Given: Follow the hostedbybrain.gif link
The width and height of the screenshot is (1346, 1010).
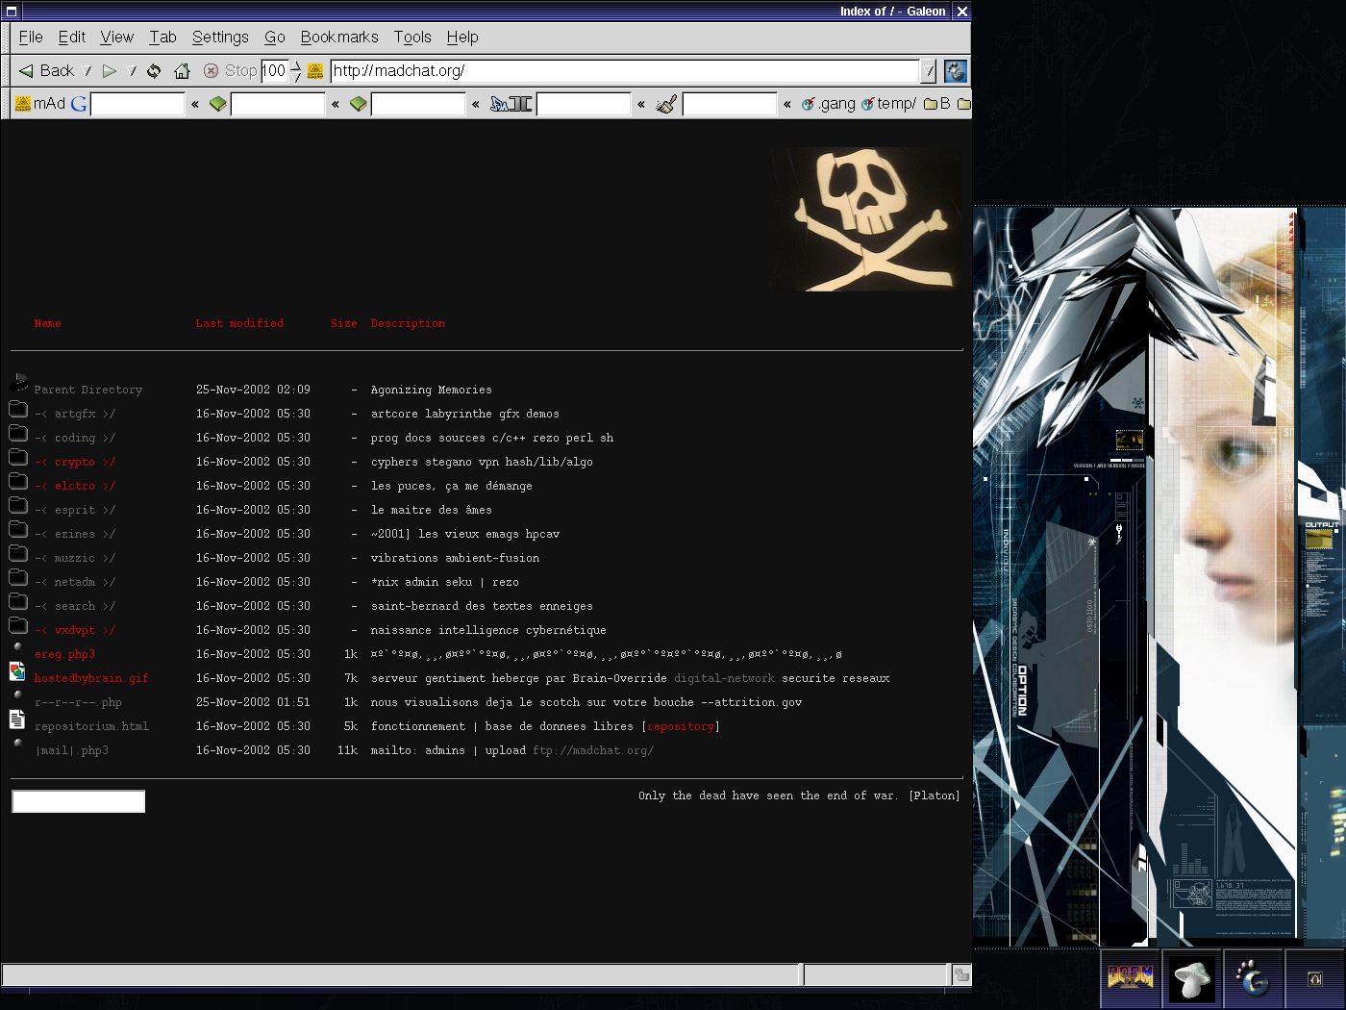Looking at the screenshot, I should pos(91,679).
